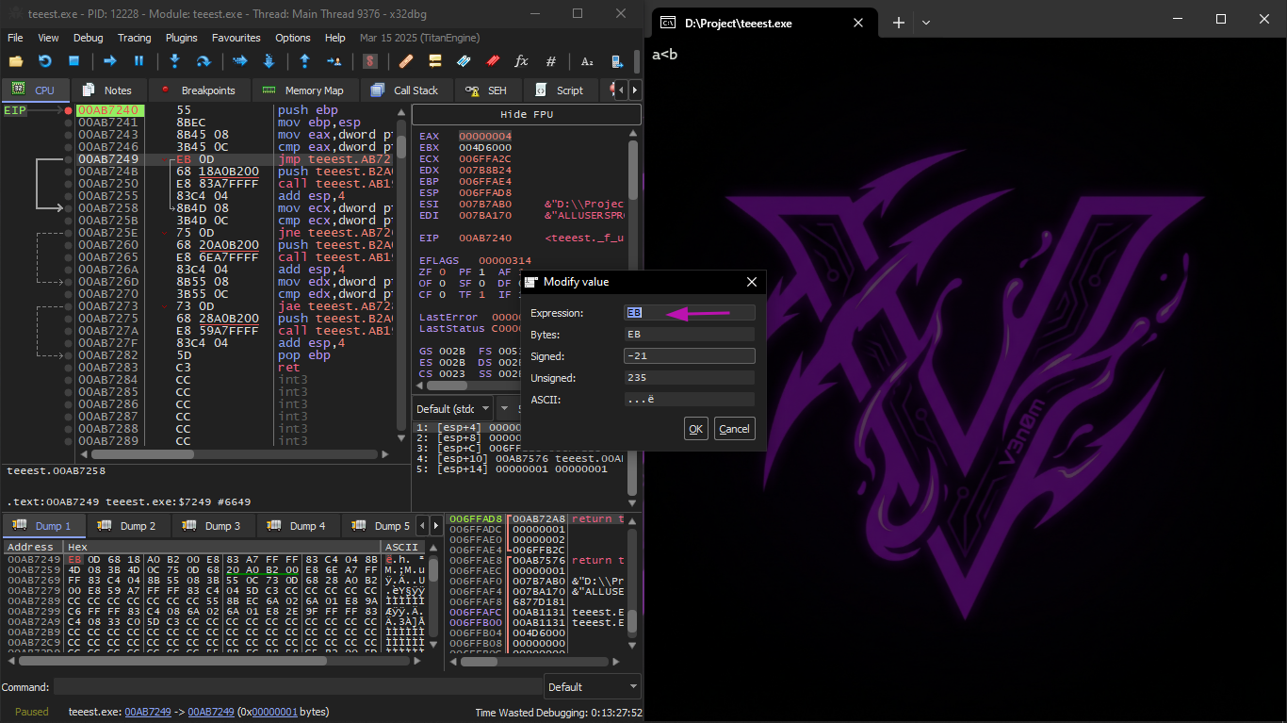The image size is (1287, 723).
Task: Restart the debugged program via toolbar icon
Action: pos(44,61)
